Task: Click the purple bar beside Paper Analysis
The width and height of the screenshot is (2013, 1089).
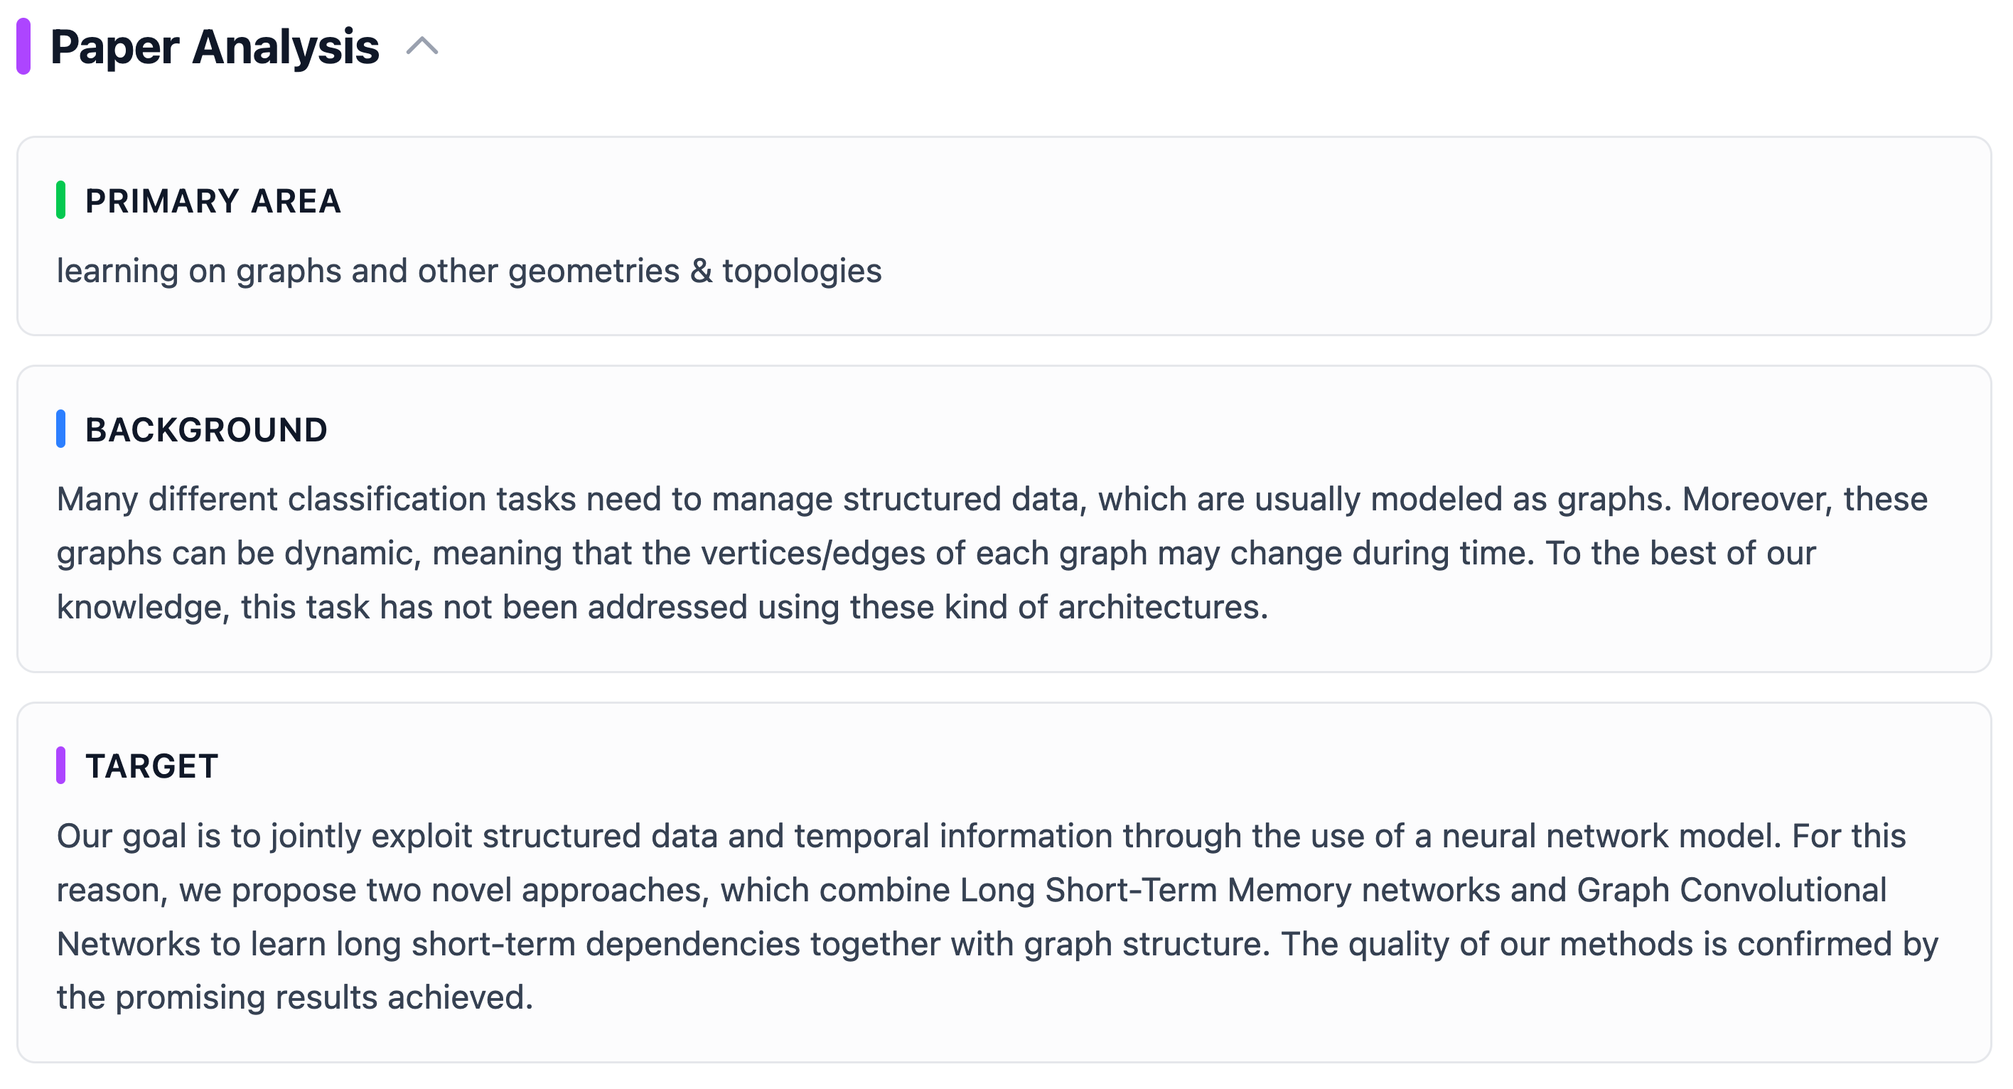Action: [x=23, y=47]
